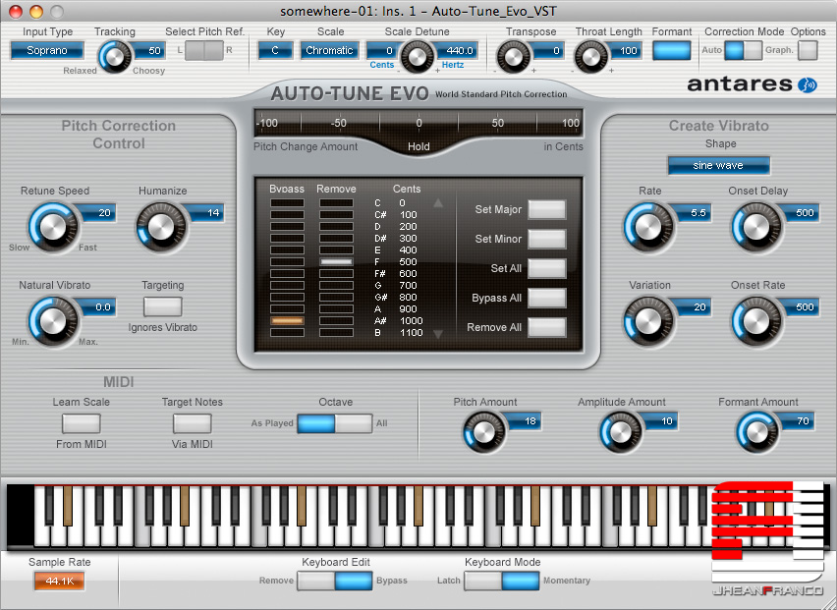The image size is (837, 610).
Task: Click the Amplitude Amount value 10
Action: (661, 421)
